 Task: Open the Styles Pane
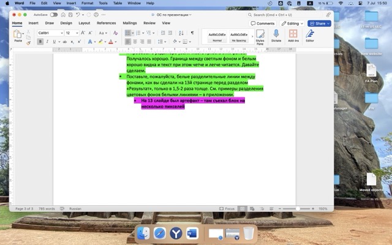260,36
